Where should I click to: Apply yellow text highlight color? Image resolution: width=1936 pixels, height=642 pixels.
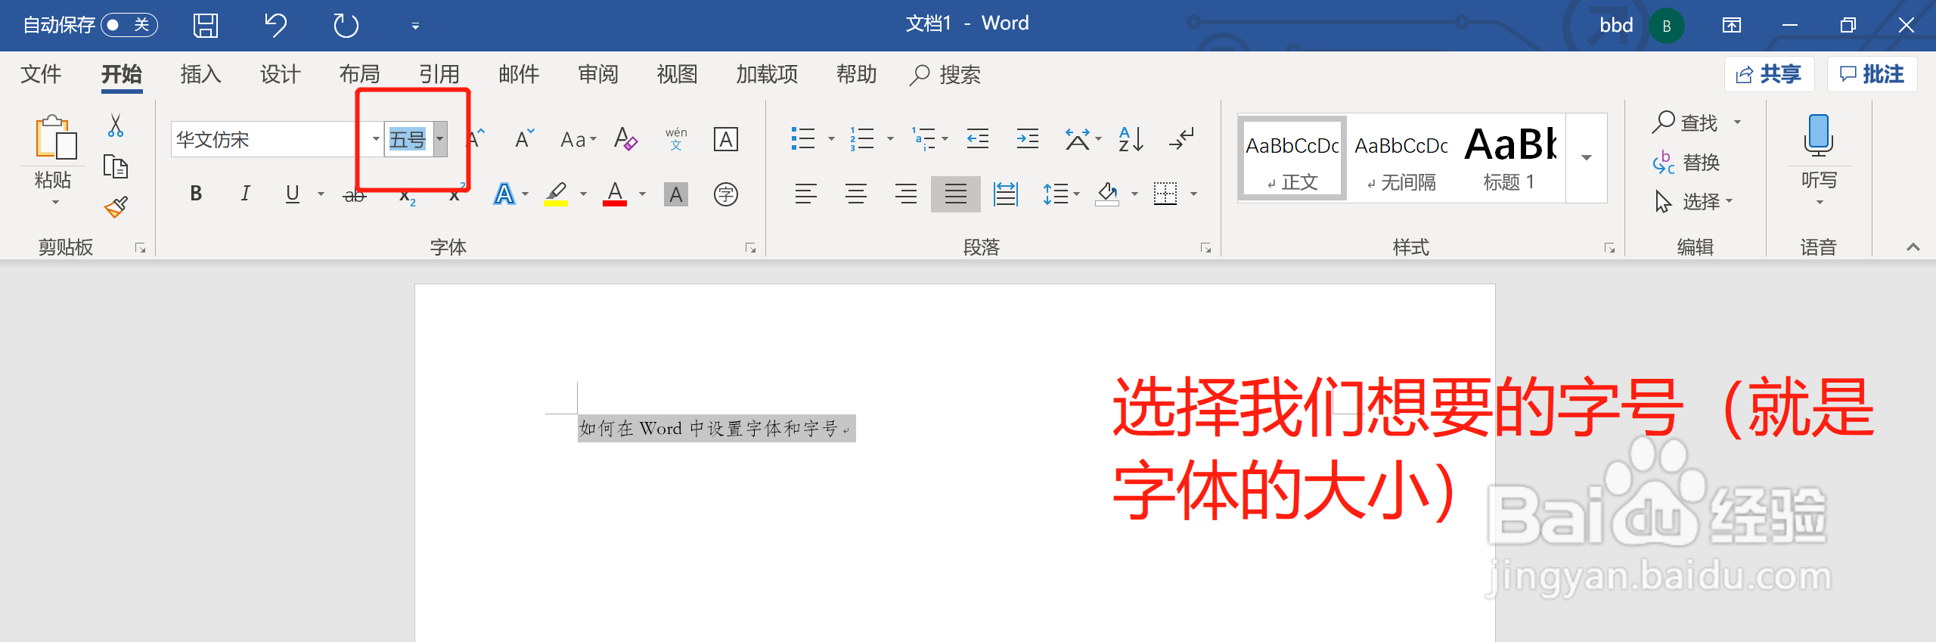[557, 194]
